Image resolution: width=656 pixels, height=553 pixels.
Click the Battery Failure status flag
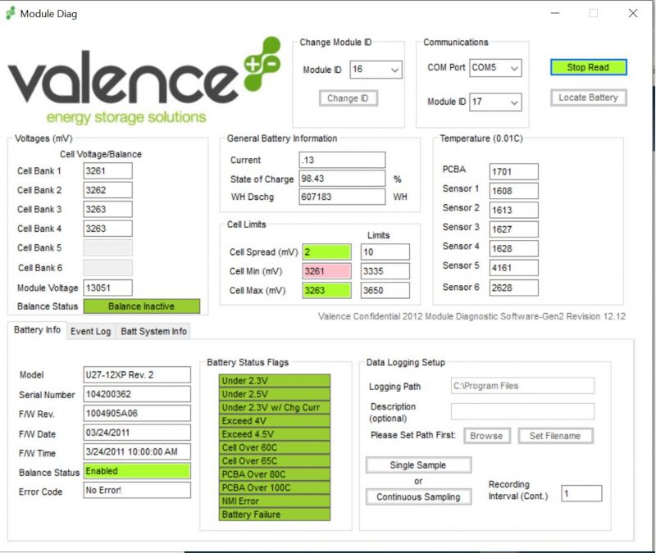(x=275, y=514)
